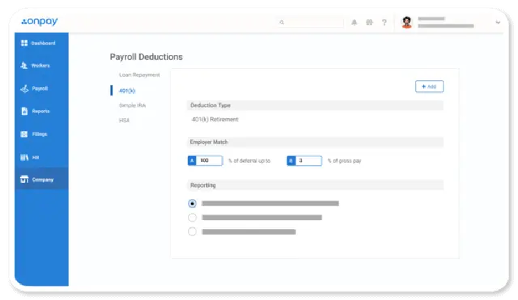518x300 pixels.
Task: Open the Reports menu item
Action: (x=42, y=111)
